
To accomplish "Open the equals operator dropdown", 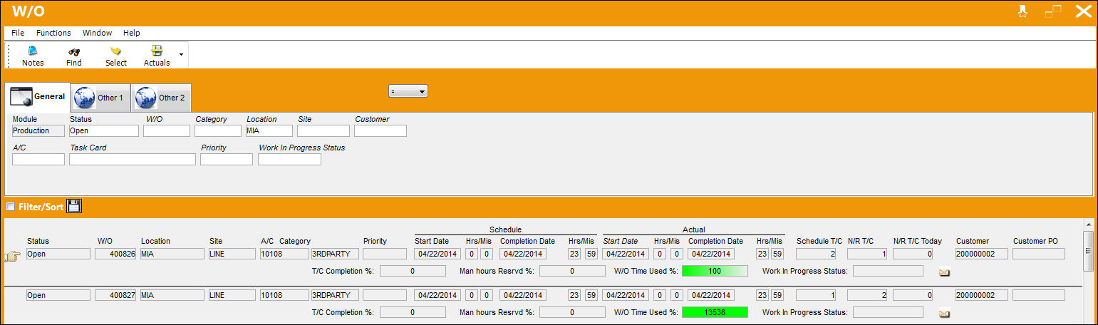I will tap(408, 91).
